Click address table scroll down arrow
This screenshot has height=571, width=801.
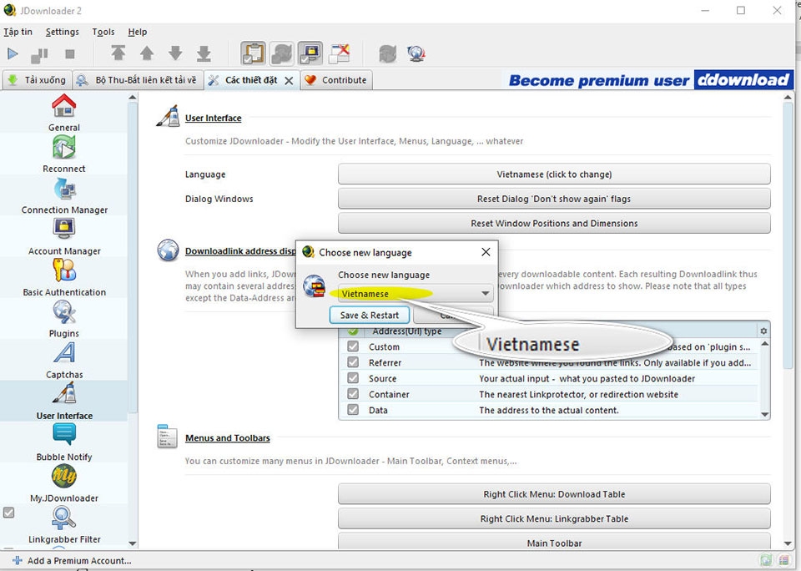tap(765, 415)
